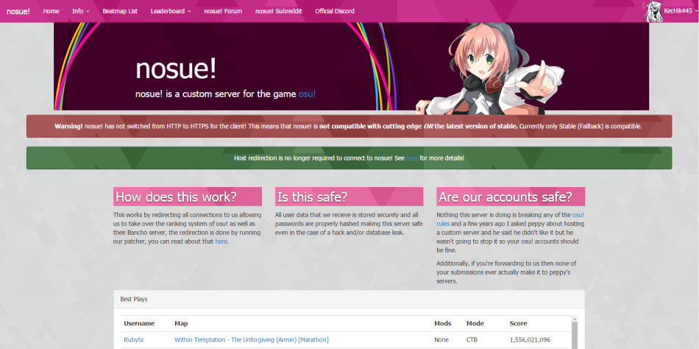Click score value 1,556,021,096
Screen dimensions: 699x349
point(530,339)
